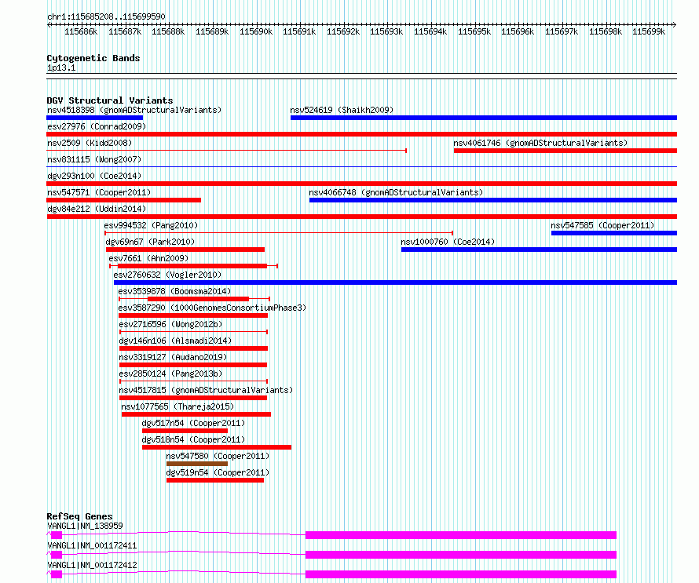Select nsv4517815 gnomAD variant label
This screenshot has width=699, height=583.
(206, 390)
